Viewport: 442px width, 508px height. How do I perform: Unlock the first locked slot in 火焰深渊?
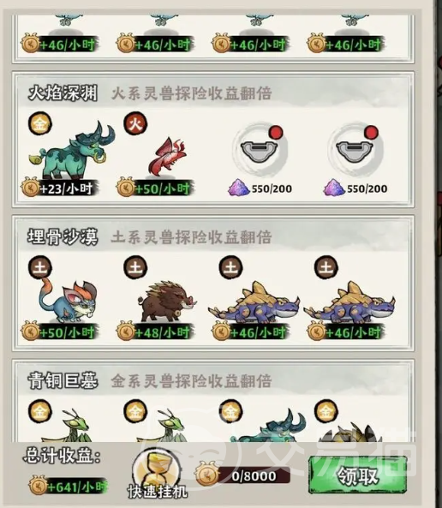tap(260, 150)
